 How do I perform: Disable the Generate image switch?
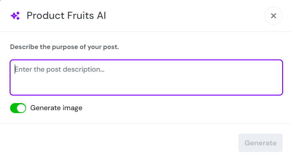pos(18,108)
